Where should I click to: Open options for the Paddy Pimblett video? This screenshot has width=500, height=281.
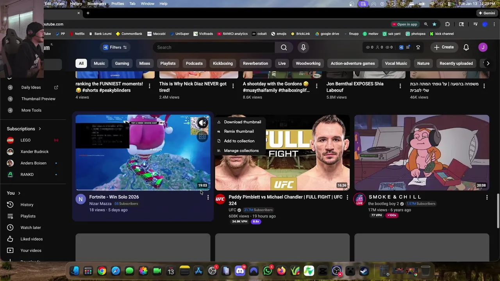tap(347, 197)
